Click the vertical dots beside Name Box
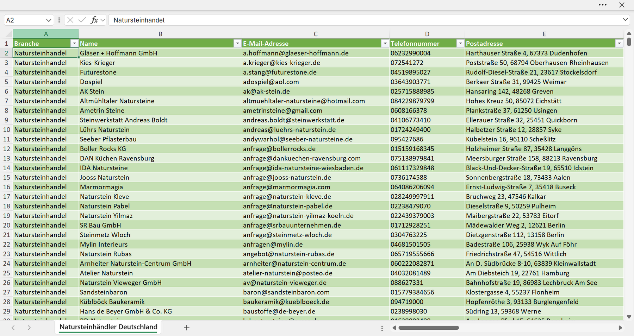Screen dimensions: 634x336 pyautogui.click(x=59, y=20)
